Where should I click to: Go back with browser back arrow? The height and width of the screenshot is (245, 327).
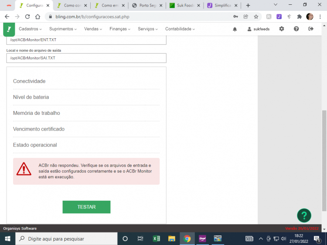(x=7, y=17)
